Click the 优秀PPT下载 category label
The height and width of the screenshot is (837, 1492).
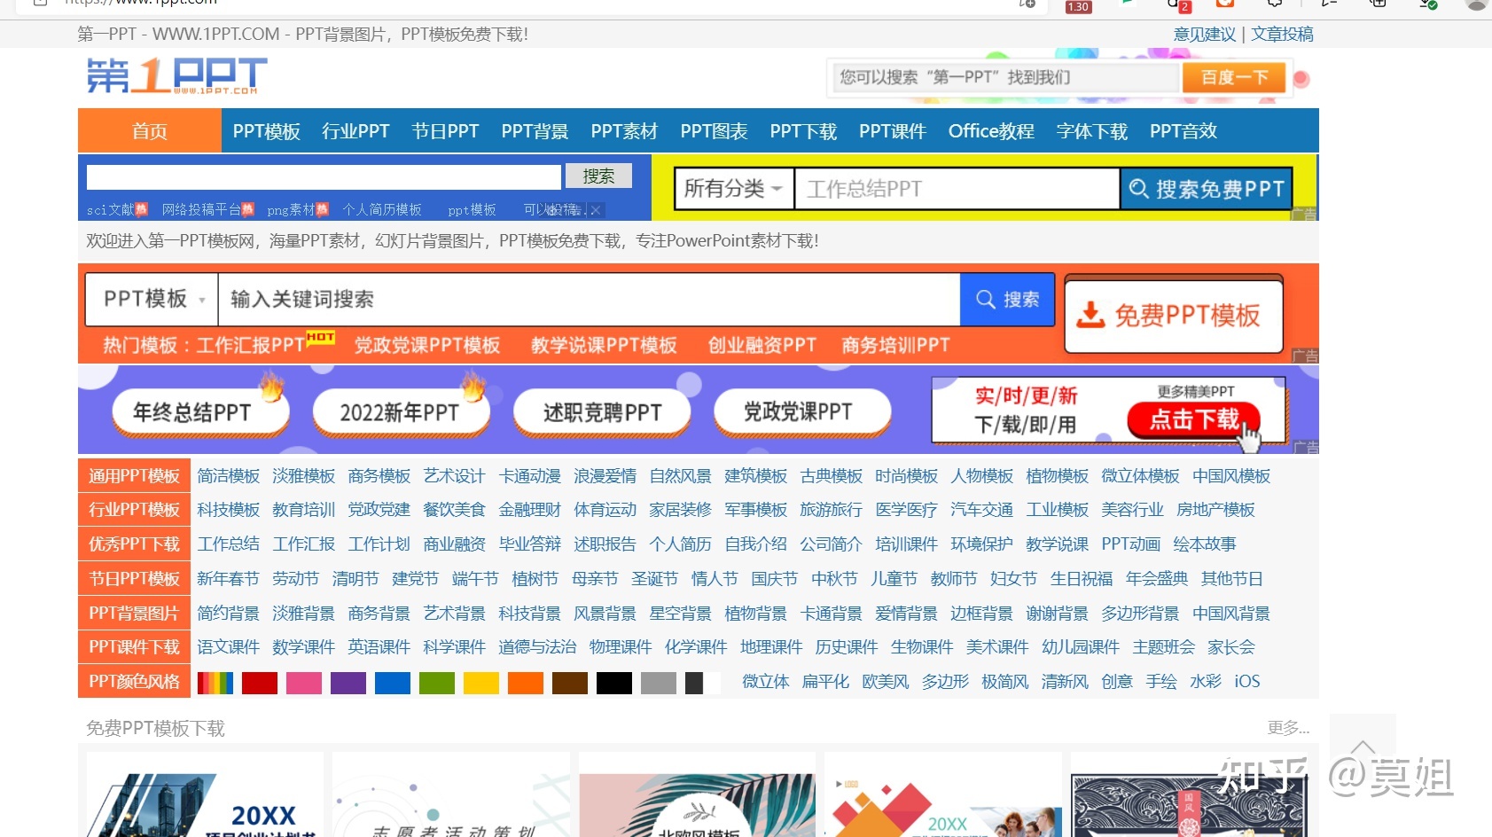click(x=134, y=544)
